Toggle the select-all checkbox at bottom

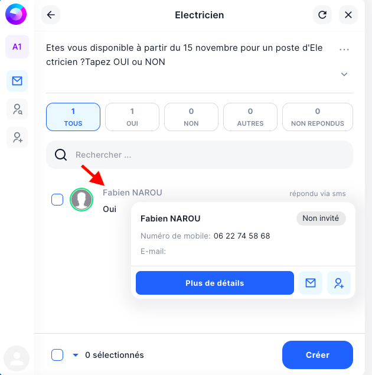[x=57, y=355]
